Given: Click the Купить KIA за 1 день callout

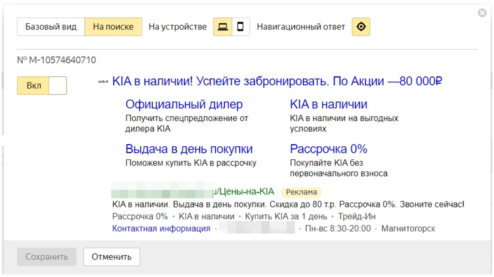Looking at the screenshot, I should tap(286, 216).
